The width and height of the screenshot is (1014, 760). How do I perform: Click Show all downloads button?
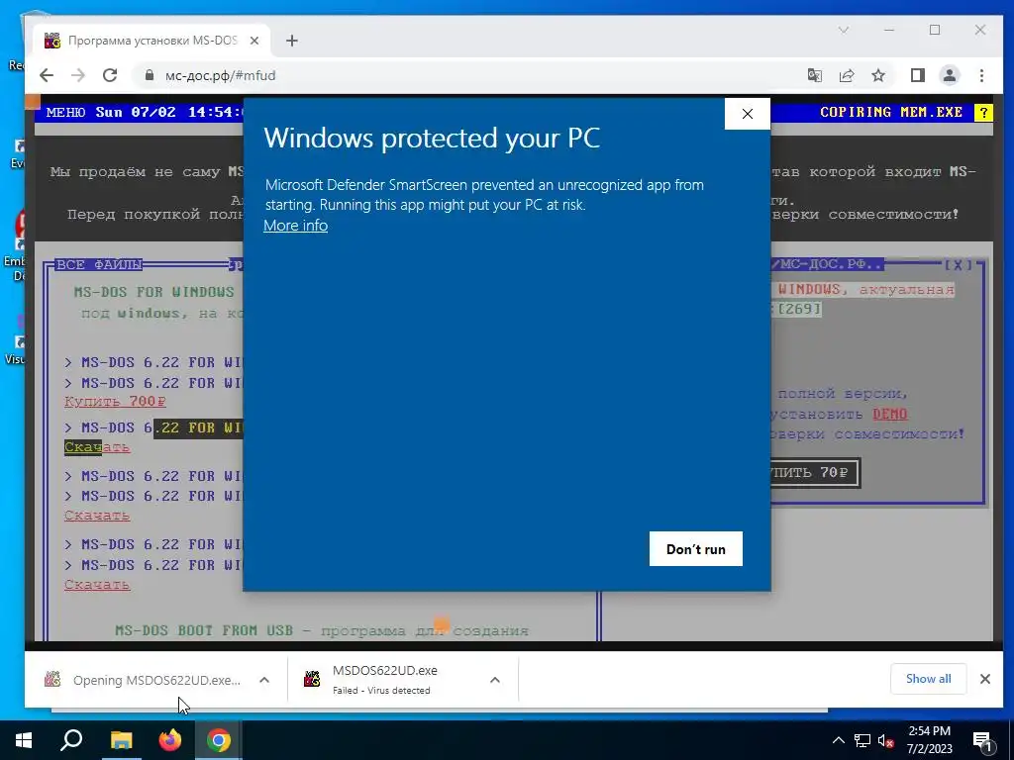coord(928,679)
